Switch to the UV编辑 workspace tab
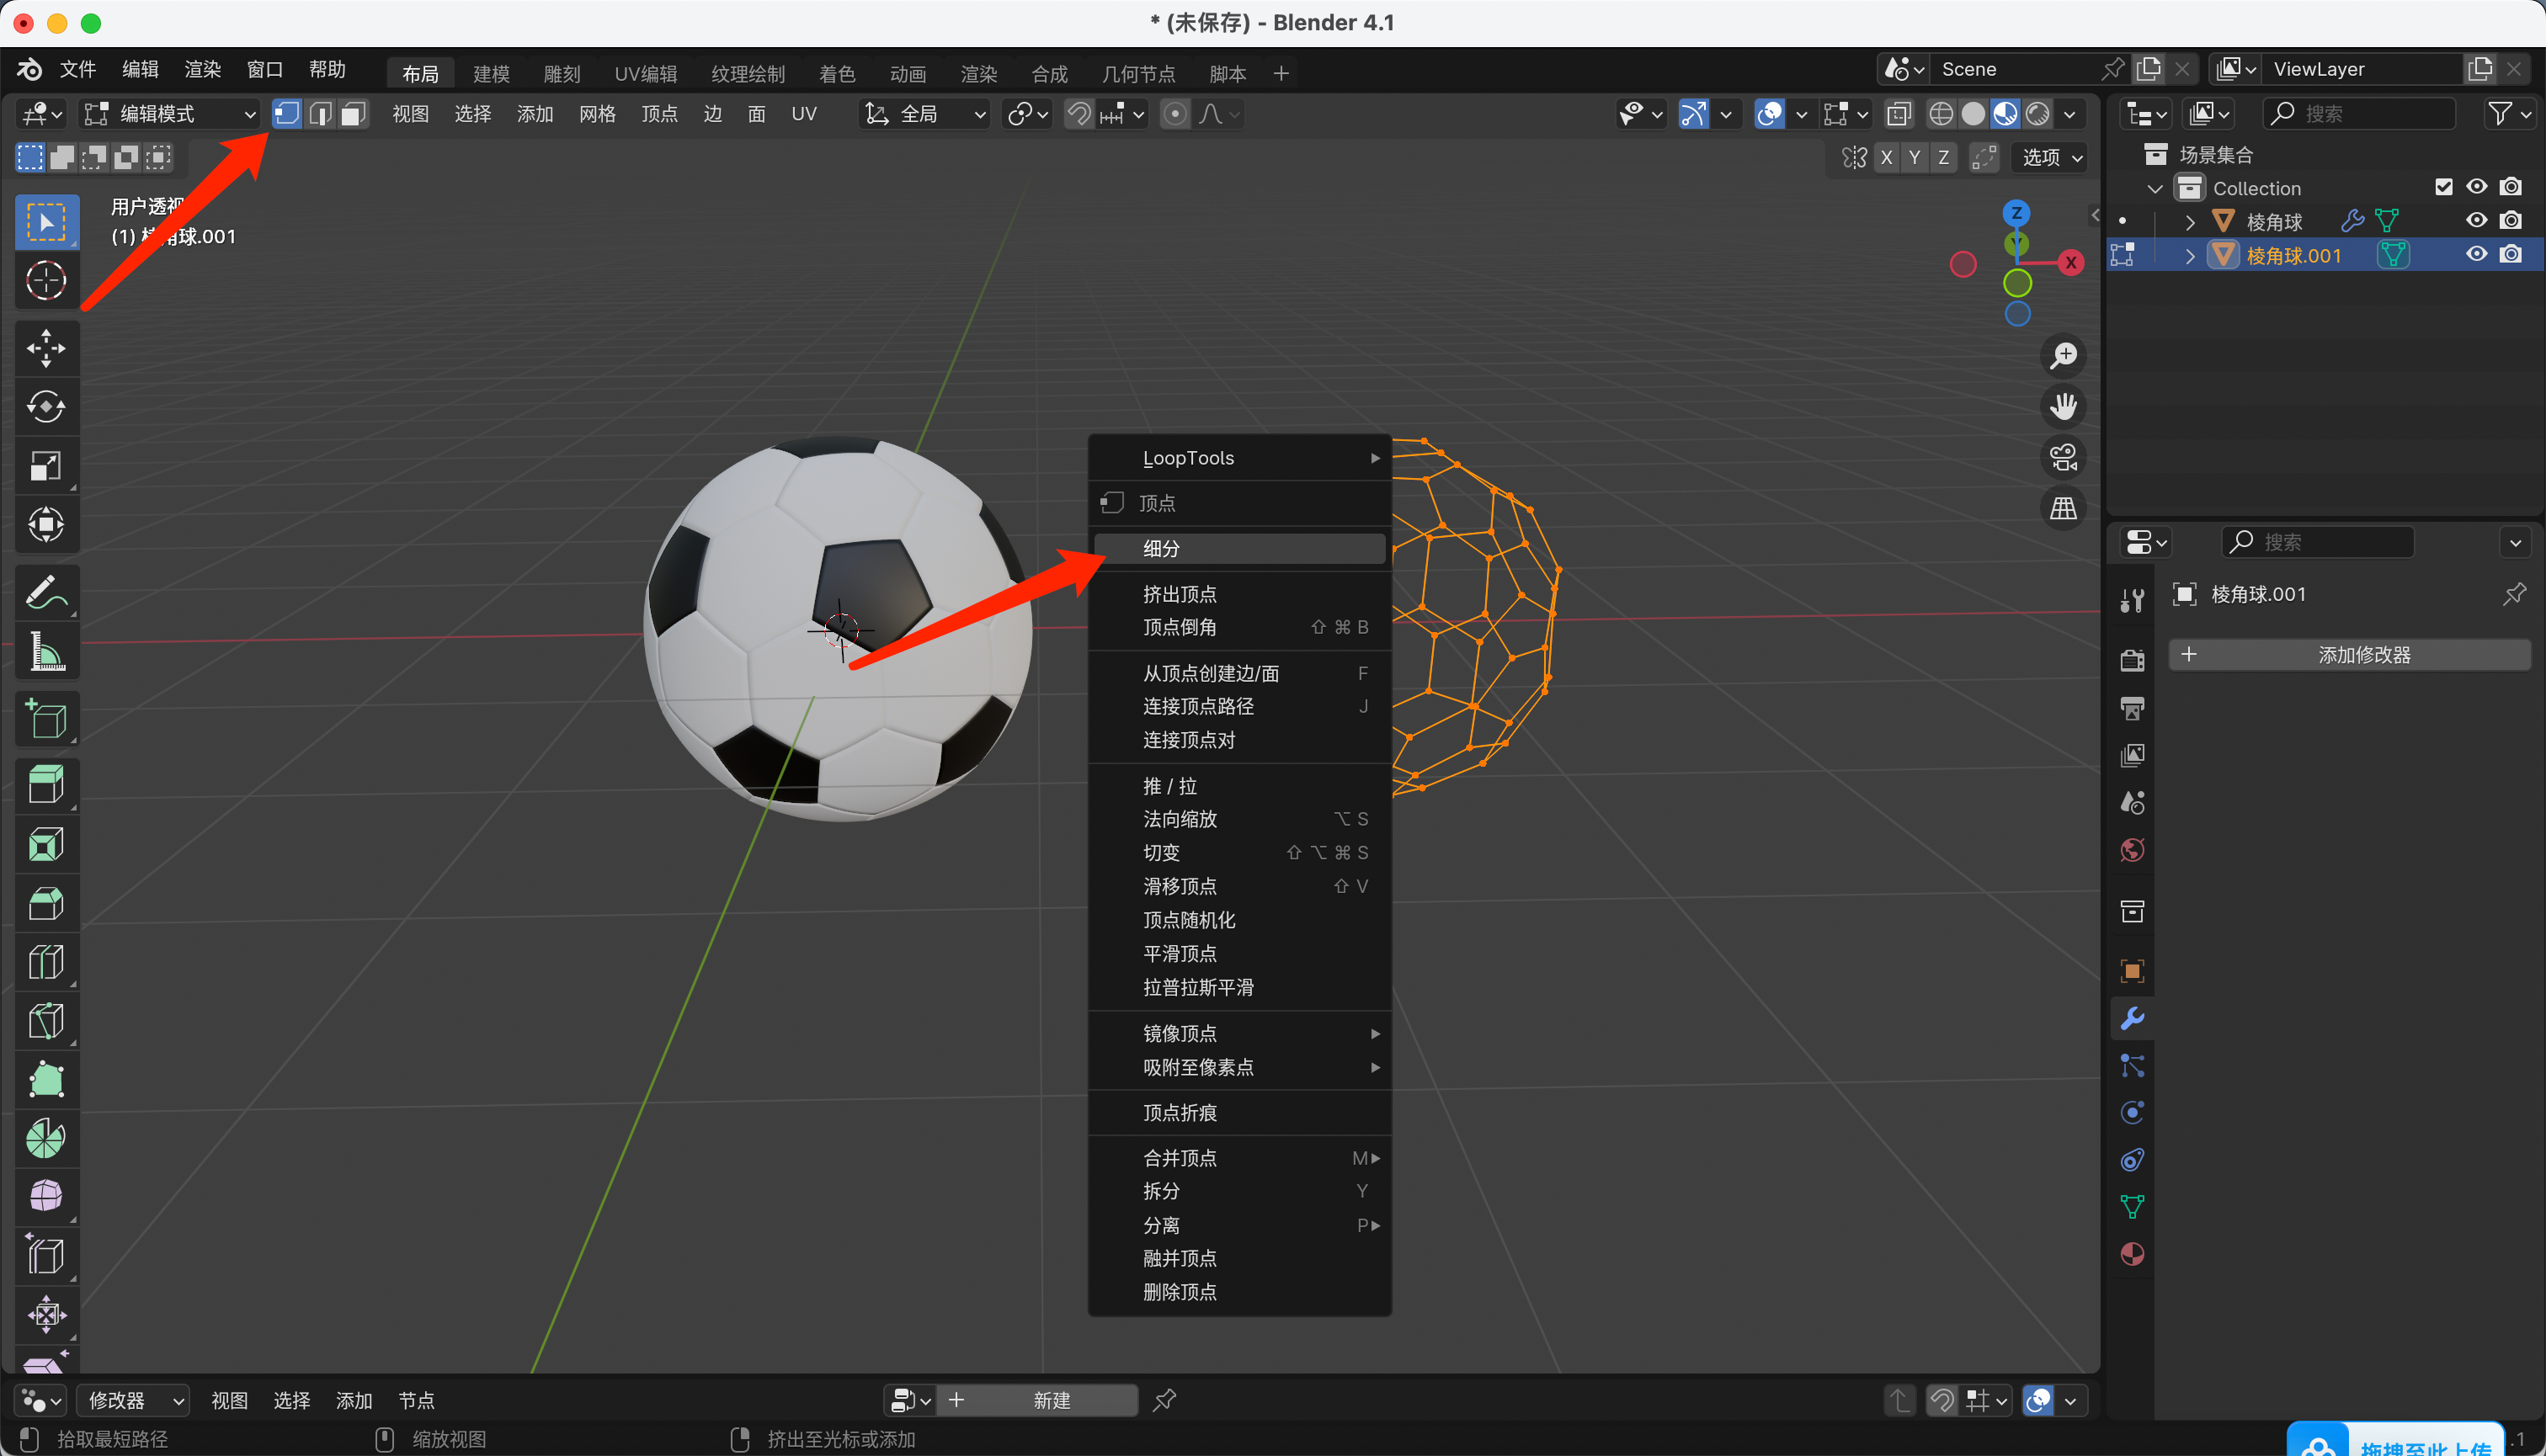2546x1456 pixels. tap(645, 73)
